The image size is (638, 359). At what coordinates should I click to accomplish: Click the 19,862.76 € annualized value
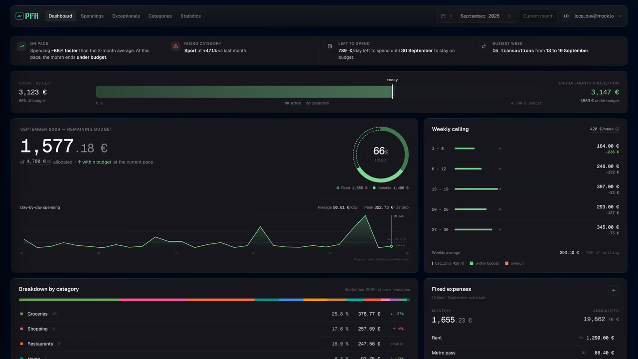pos(602,319)
